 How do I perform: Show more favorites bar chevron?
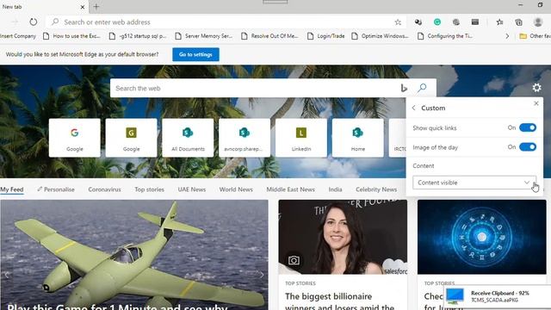507,36
